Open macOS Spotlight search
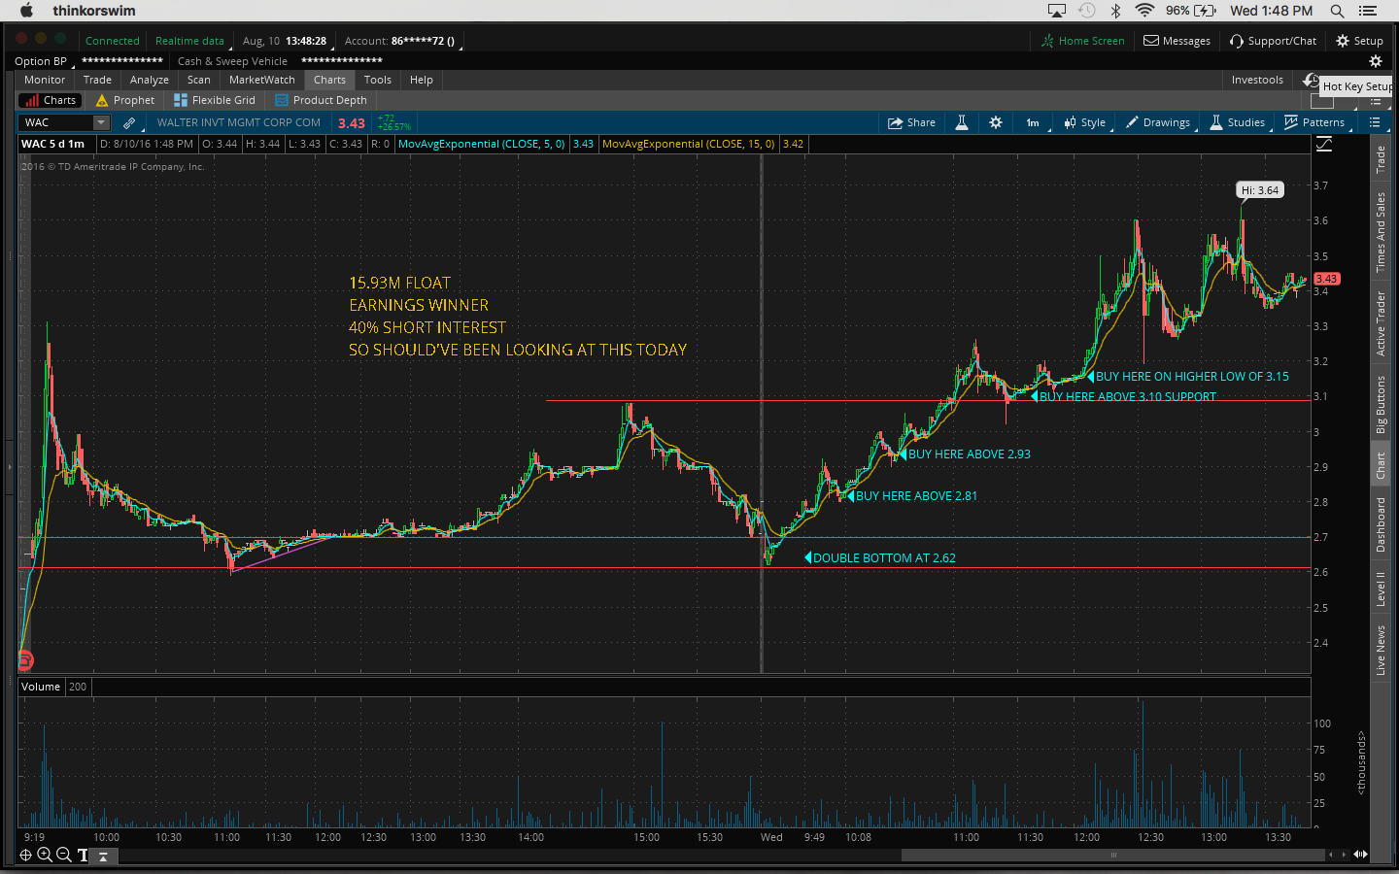This screenshot has width=1399, height=874. [x=1337, y=11]
